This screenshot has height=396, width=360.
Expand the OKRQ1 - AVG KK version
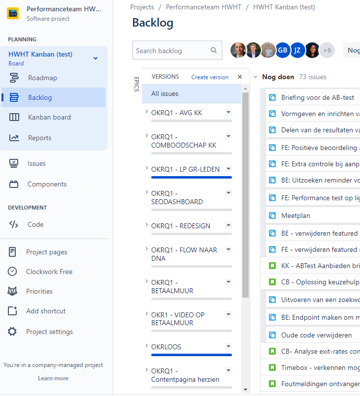click(147, 111)
